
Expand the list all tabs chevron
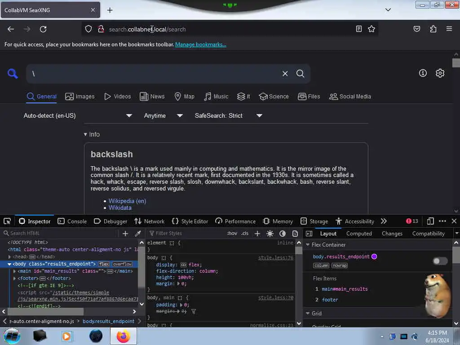[388, 10]
